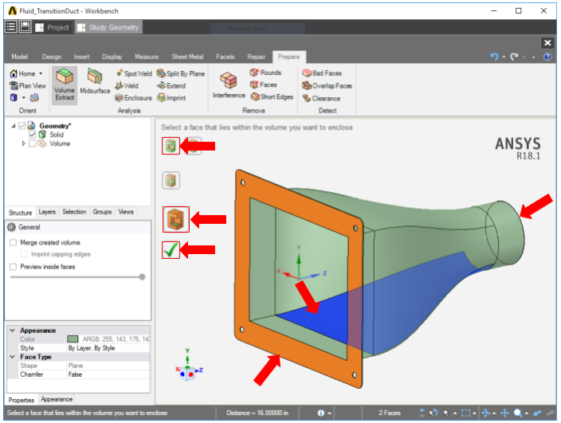Uncheck the Solid visibility checkbox
Screen dimensions: 561x423
click(x=32, y=135)
